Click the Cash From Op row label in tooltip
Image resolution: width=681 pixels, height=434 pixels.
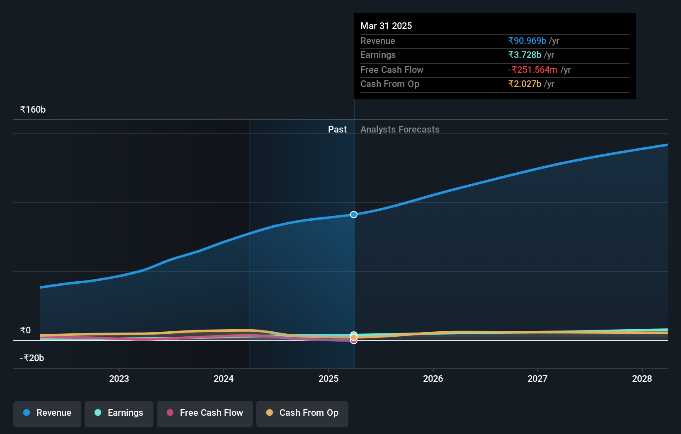390,84
